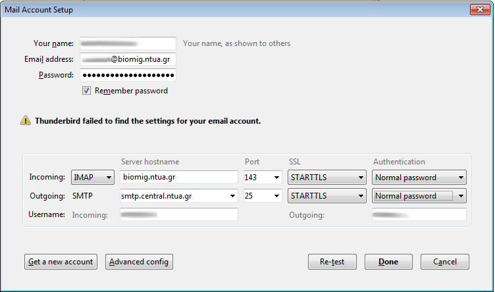
Task: Click the incoming username field
Action: (x=178, y=214)
